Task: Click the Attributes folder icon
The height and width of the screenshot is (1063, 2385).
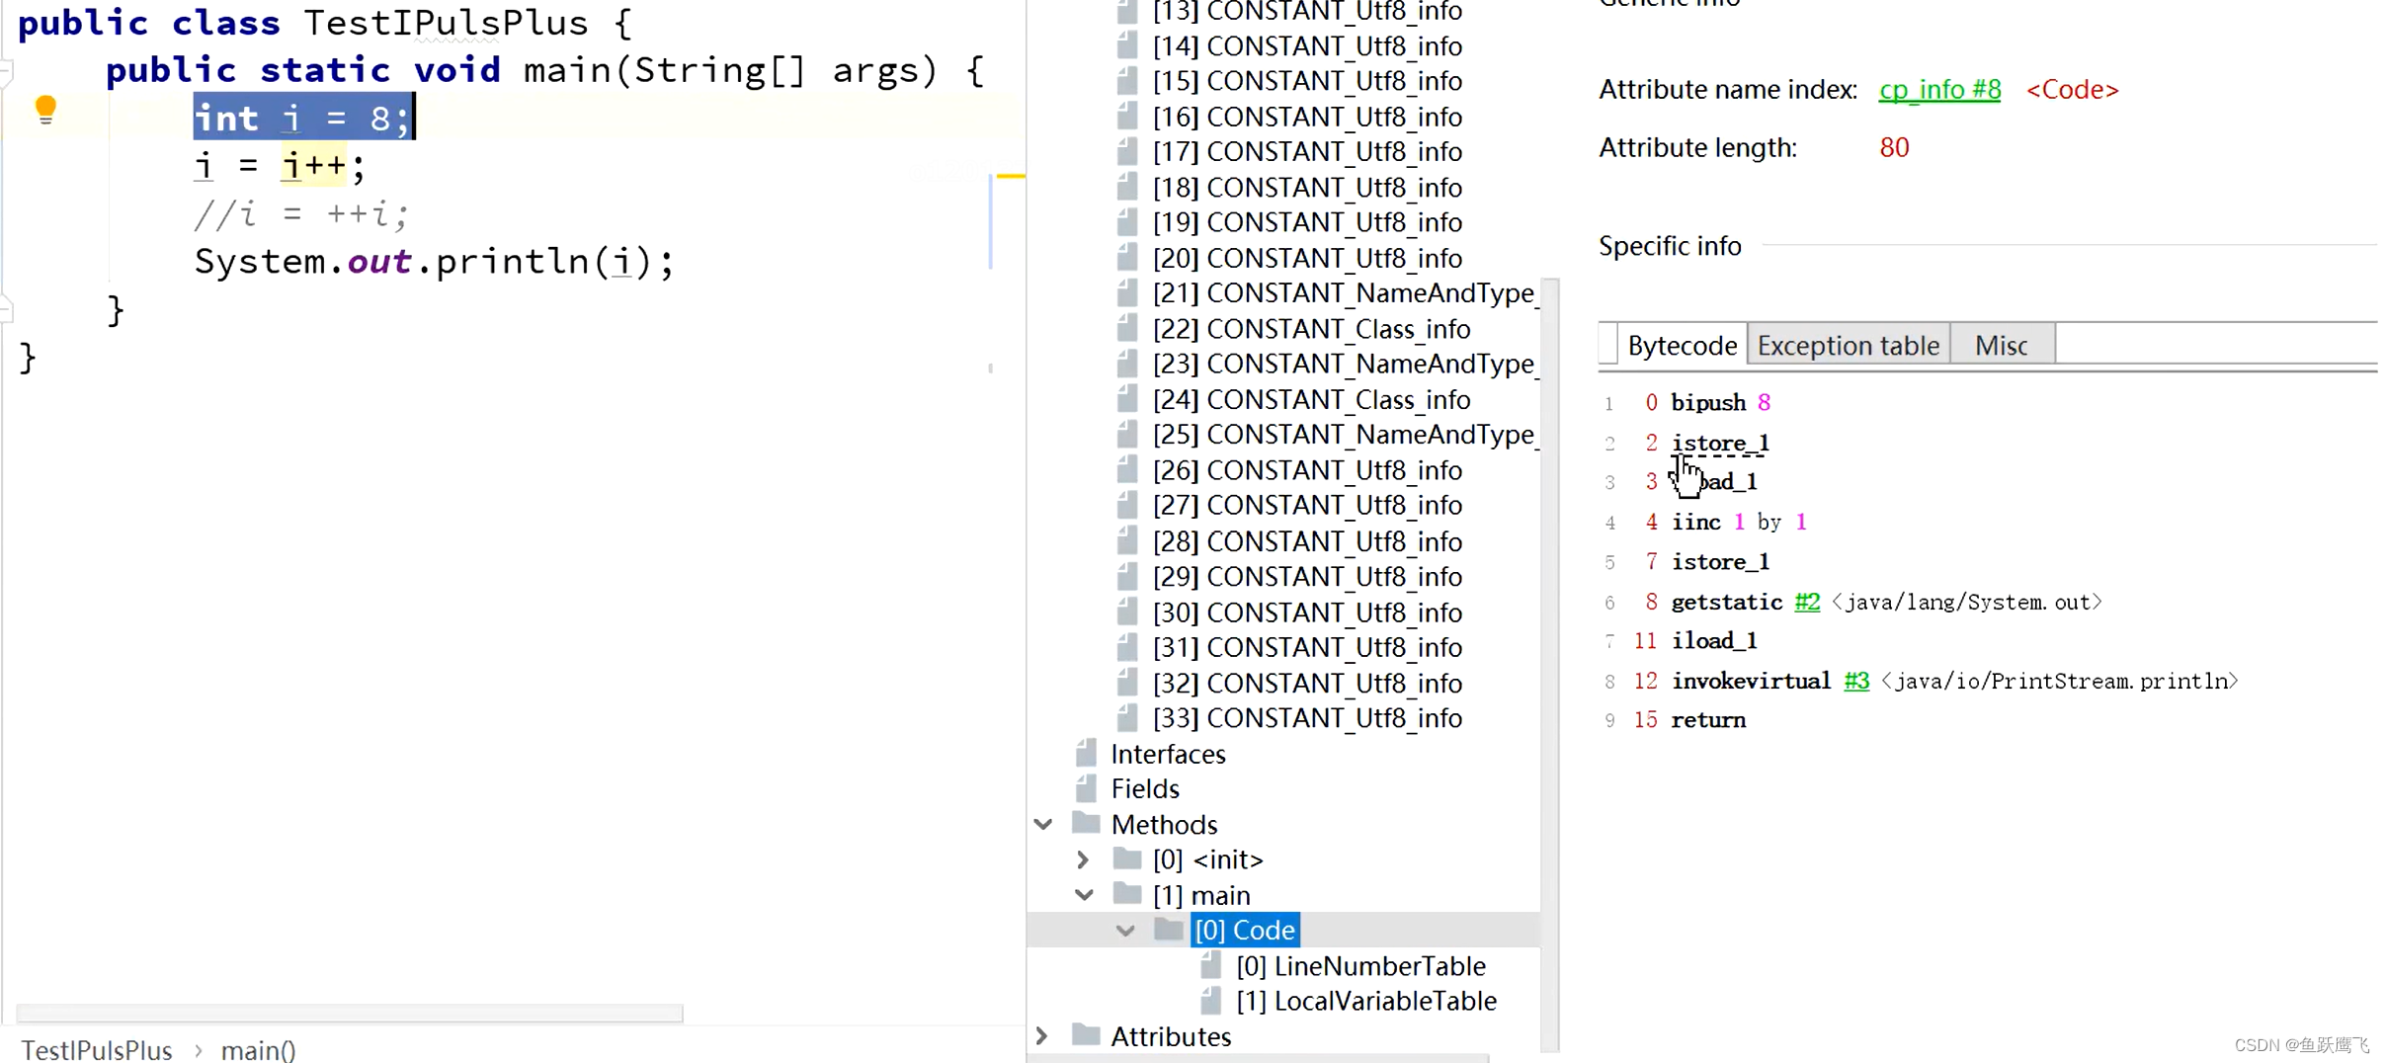Action: click(1086, 1035)
